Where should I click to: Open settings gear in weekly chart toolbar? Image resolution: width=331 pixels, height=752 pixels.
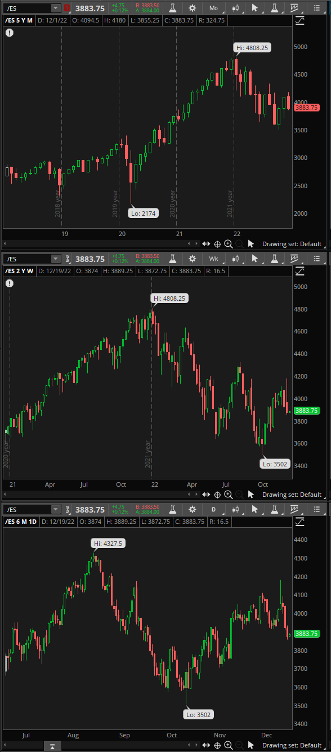coord(193,259)
